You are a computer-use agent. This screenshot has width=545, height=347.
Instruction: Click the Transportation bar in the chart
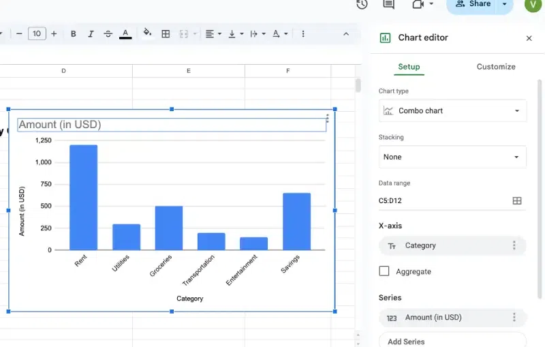pos(211,241)
